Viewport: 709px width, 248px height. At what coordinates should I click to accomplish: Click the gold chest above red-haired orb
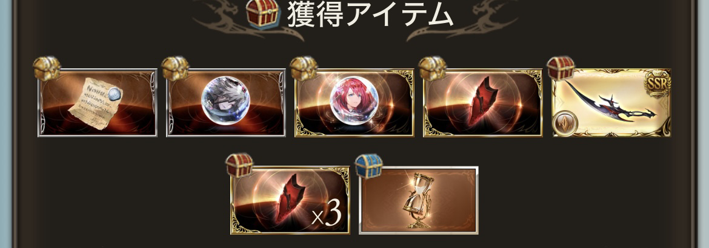coord(304,68)
